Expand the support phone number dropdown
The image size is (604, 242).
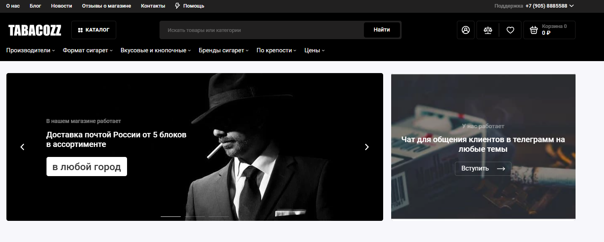point(572,6)
